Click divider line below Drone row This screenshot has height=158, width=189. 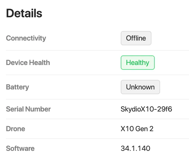(x=97, y=139)
